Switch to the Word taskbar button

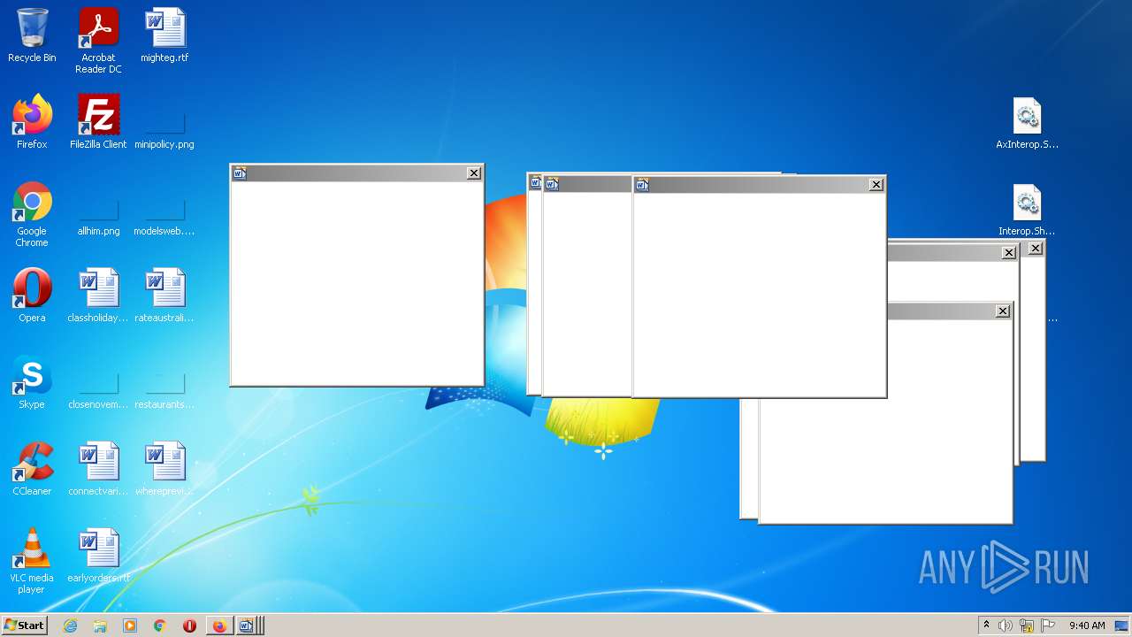coord(249,625)
